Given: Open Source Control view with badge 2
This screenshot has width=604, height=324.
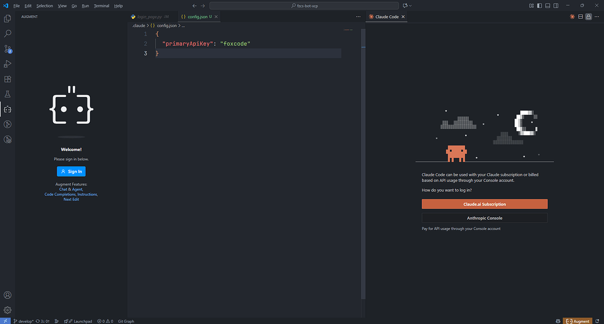Looking at the screenshot, I should [x=8, y=49].
